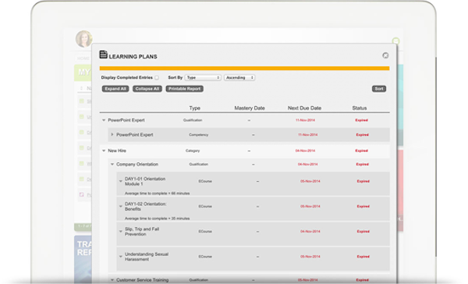Collapse Understanding Sexual Harassment row
Image resolution: width=468 pixels, height=284 pixels.
(121, 257)
